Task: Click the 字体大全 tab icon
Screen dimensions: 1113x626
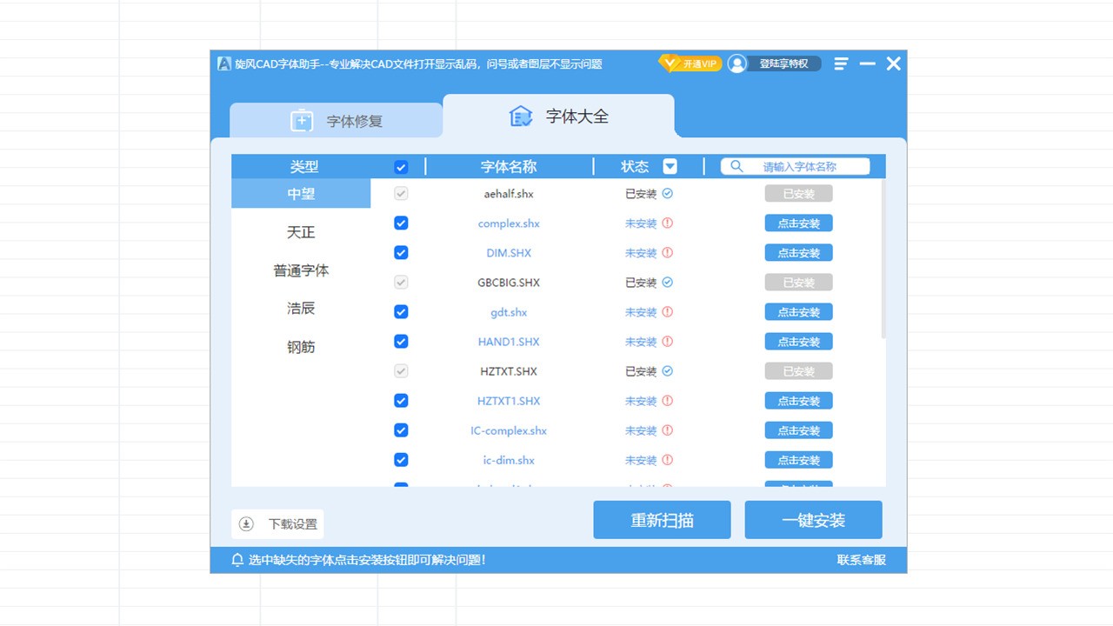Action: click(521, 116)
